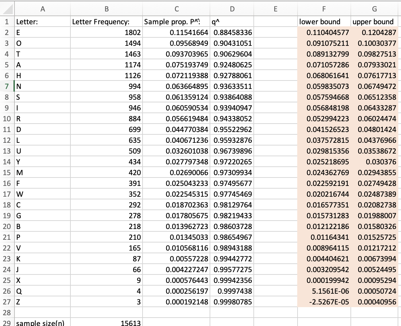Viewport: 401px width, 326px height.
Task: Click the select-all corner above row 1
Action: pos(7,9)
